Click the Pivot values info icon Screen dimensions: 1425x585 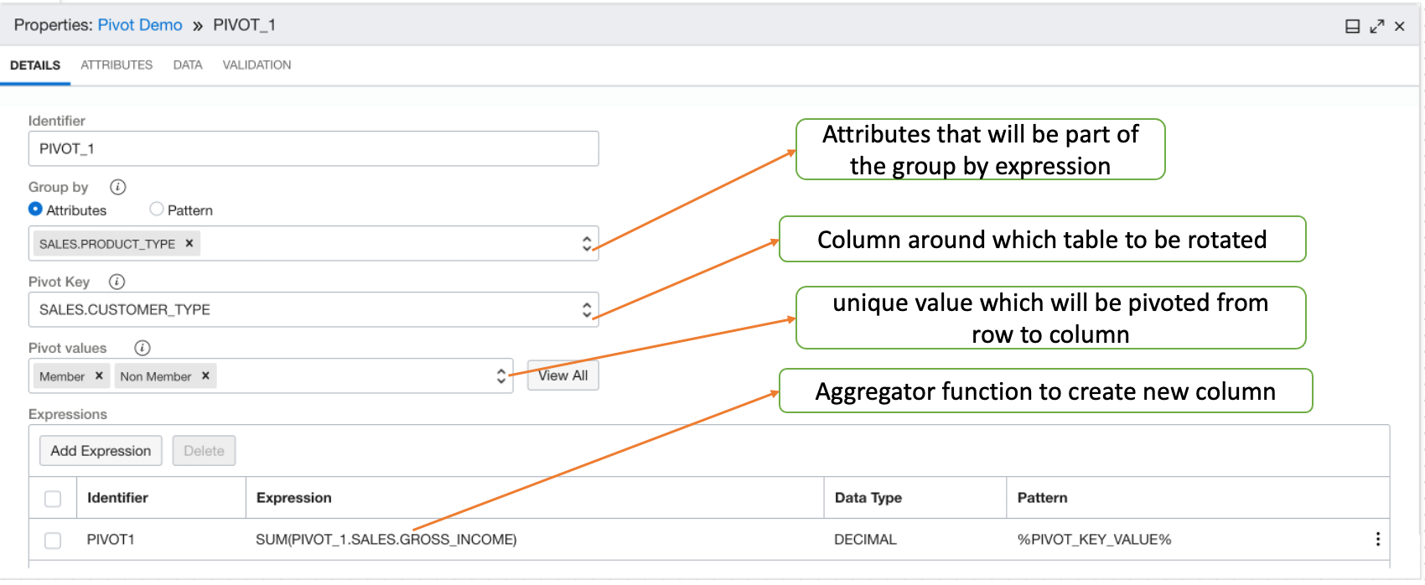[142, 348]
